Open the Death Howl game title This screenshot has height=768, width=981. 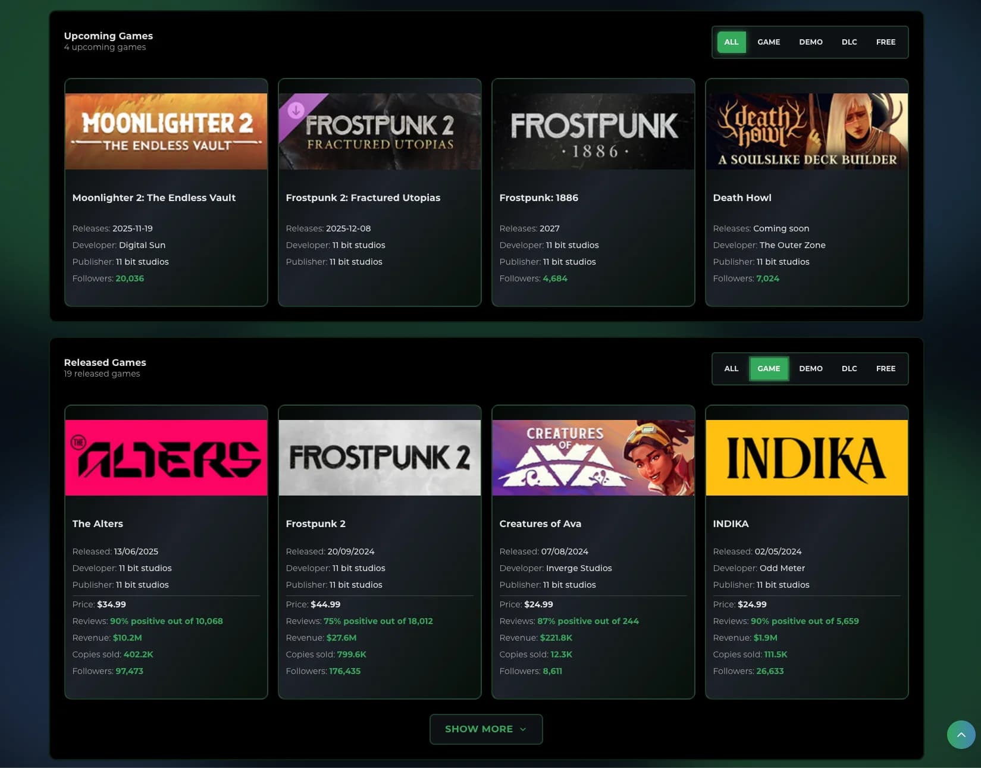[x=742, y=198]
